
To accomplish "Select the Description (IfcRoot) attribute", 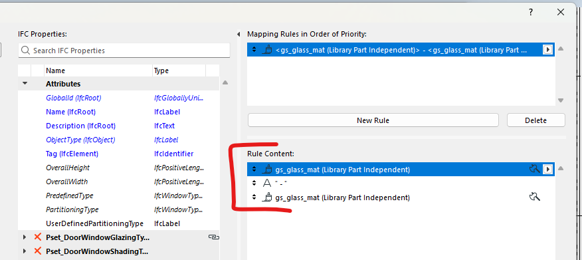I will point(80,126).
